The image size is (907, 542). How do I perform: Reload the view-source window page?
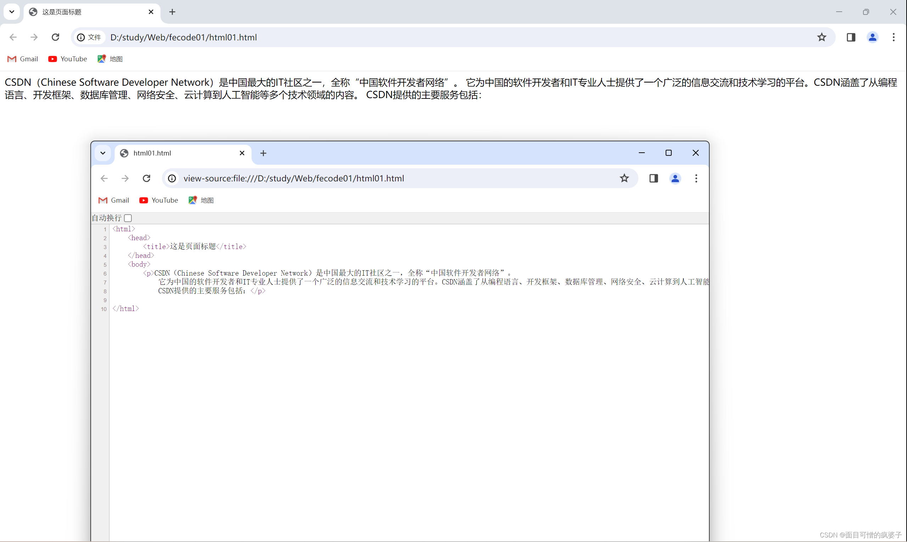146,178
